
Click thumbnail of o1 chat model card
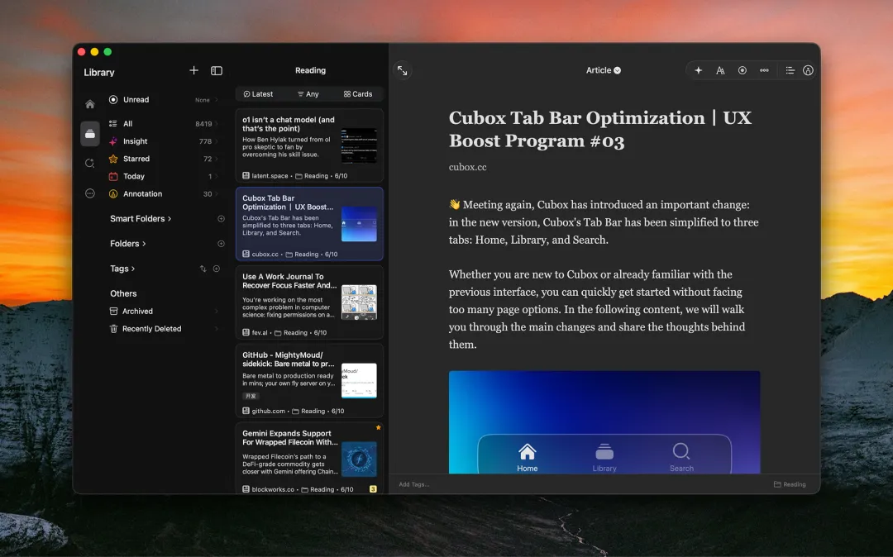(x=359, y=145)
